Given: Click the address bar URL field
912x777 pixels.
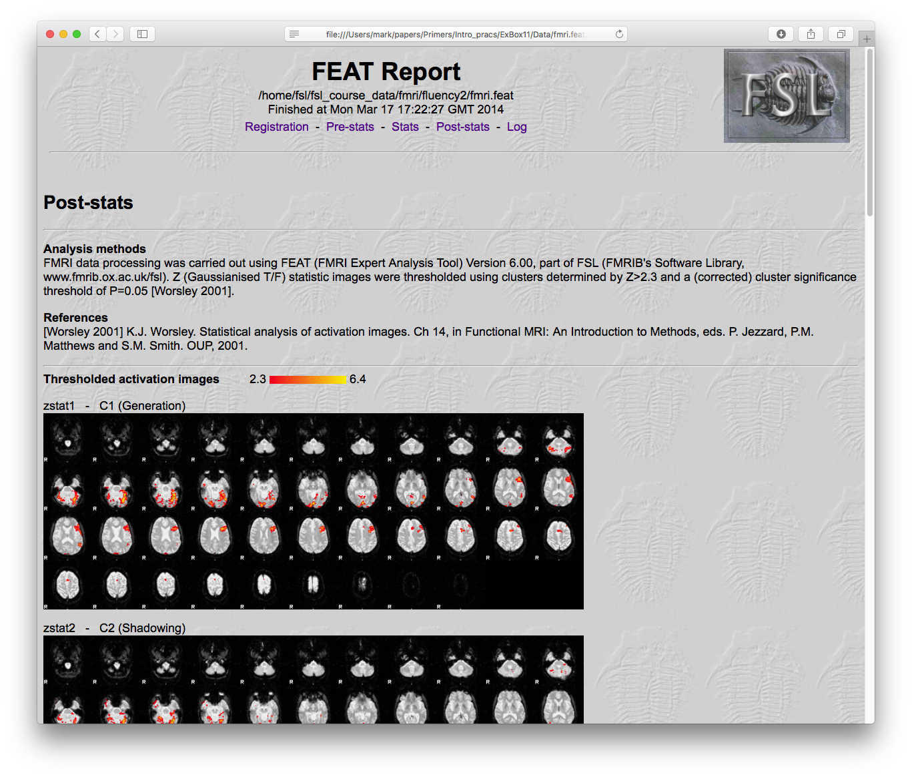Looking at the screenshot, I should point(456,34).
